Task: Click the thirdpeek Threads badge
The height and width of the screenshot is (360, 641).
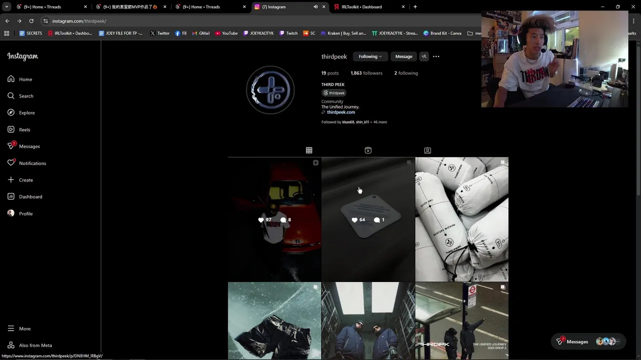Action: pyautogui.click(x=334, y=93)
